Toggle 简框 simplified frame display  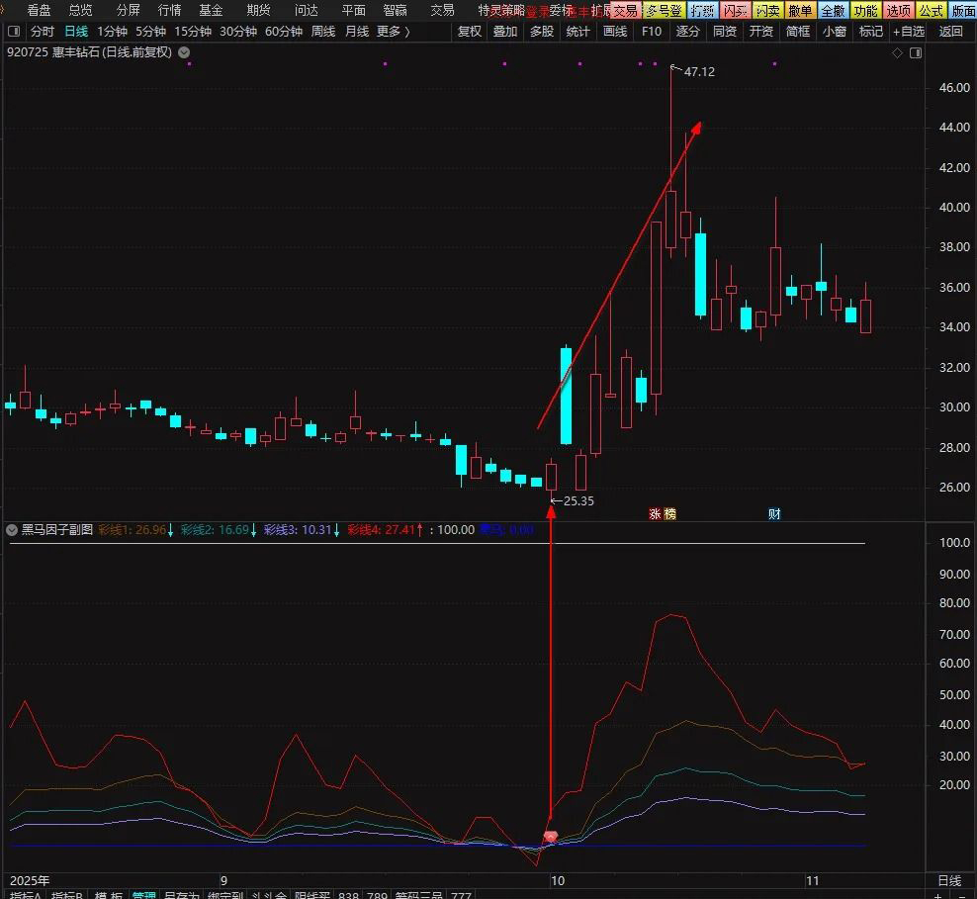(796, 31)
